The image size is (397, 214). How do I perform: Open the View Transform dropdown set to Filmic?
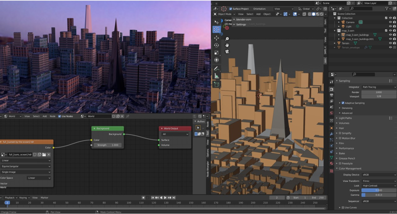[379, 181]
